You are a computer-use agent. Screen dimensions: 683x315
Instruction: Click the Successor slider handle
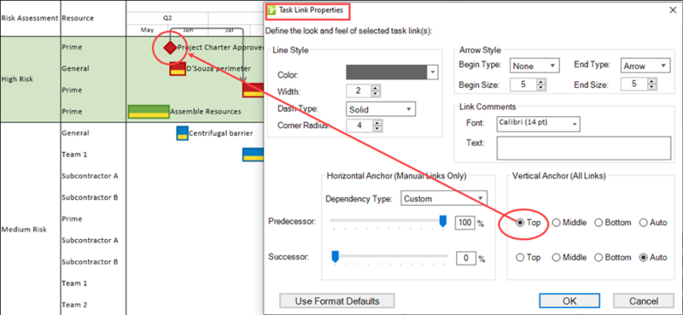[x=335, y=257]
